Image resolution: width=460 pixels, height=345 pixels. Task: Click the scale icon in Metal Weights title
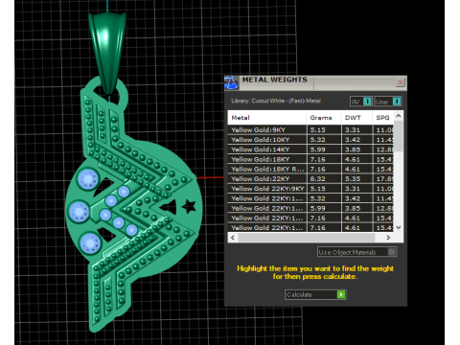click(231, 83)
